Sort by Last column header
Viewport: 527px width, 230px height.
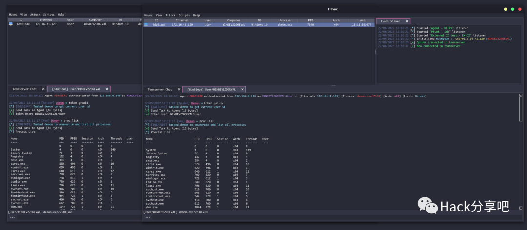tap(362, 21)
